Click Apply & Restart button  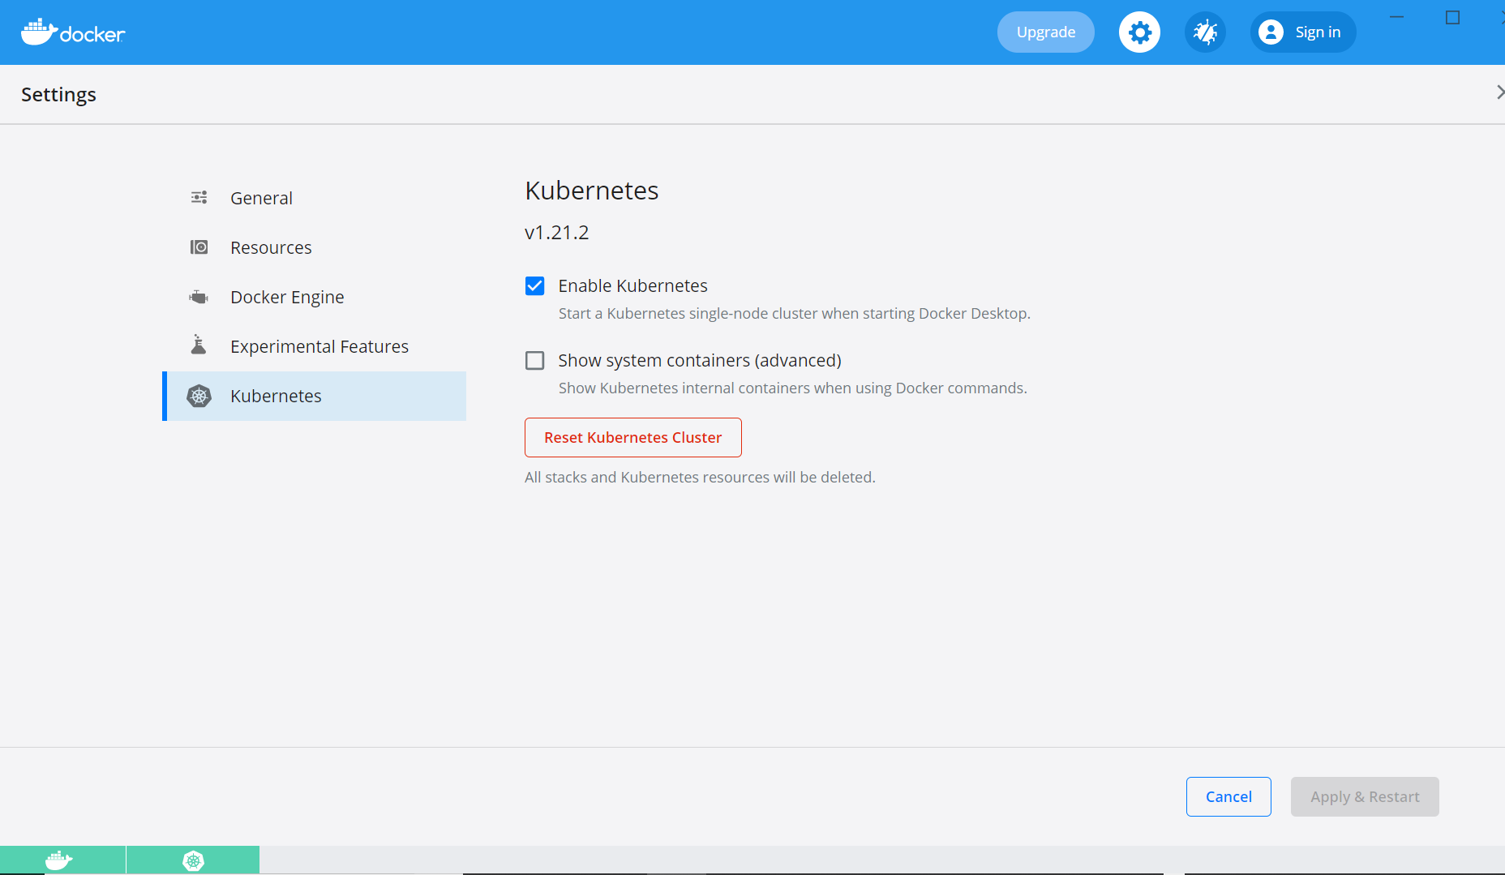tap(1365, 797)
